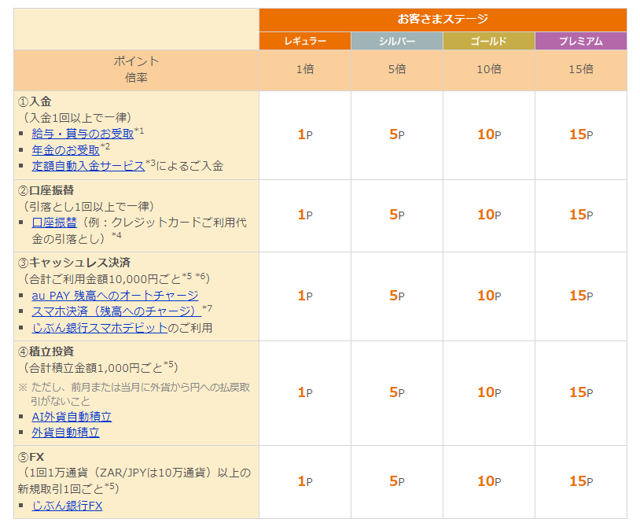Open the 年金のお受取 link
Screen dimensions: 640x530
point(66,150)
